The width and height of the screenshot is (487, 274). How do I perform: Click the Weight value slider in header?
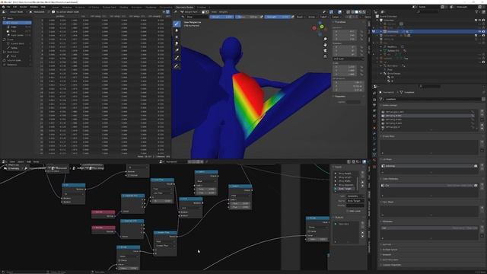pyautogui.click(x=222, y=17)
